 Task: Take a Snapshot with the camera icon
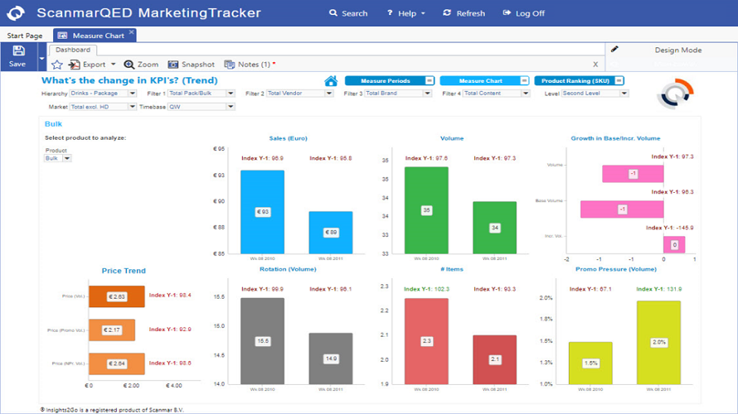191,65
